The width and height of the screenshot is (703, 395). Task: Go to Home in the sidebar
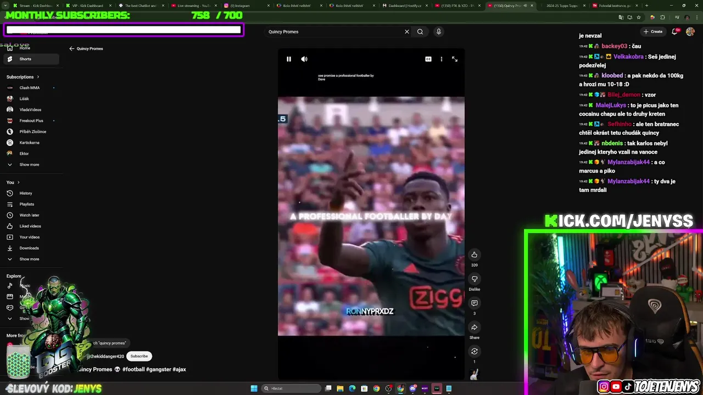(x=30, y=48)
